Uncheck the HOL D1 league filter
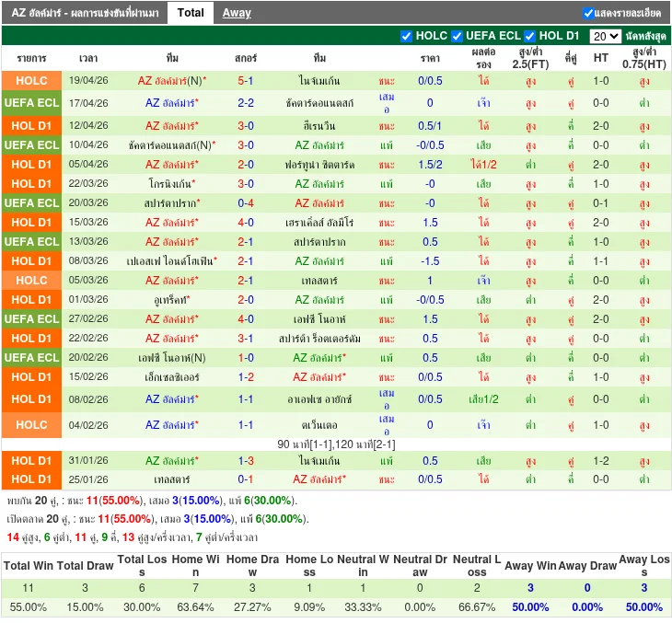 point(530,36)
